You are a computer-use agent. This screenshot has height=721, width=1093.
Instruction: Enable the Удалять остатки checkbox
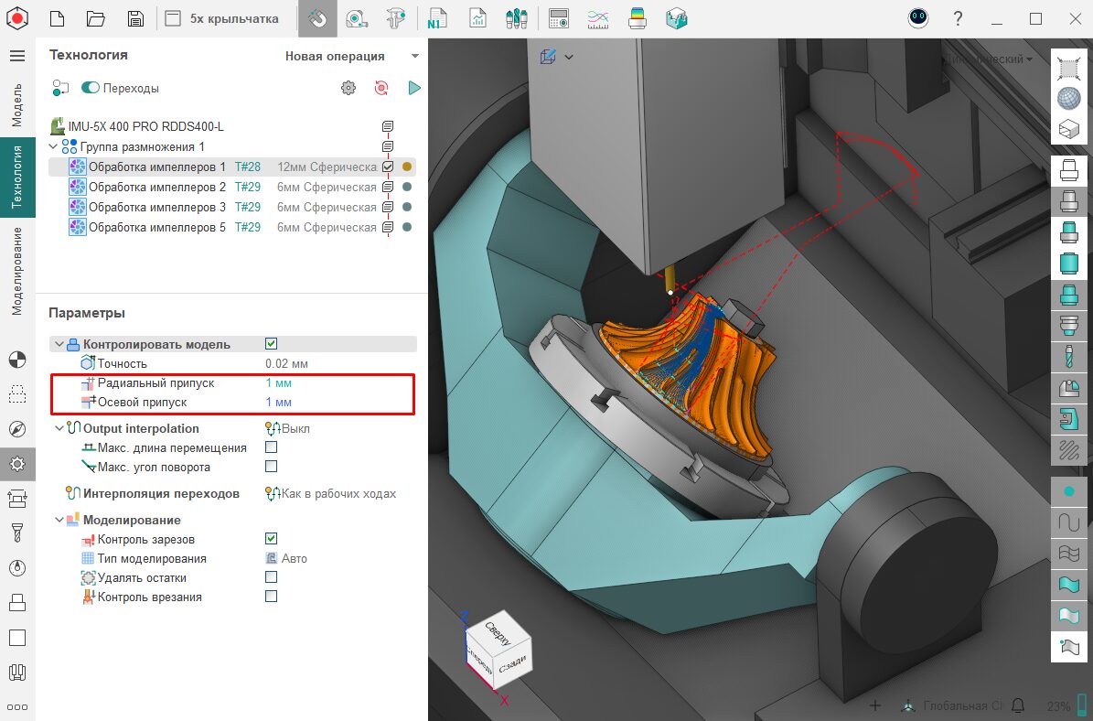(271, 577)
